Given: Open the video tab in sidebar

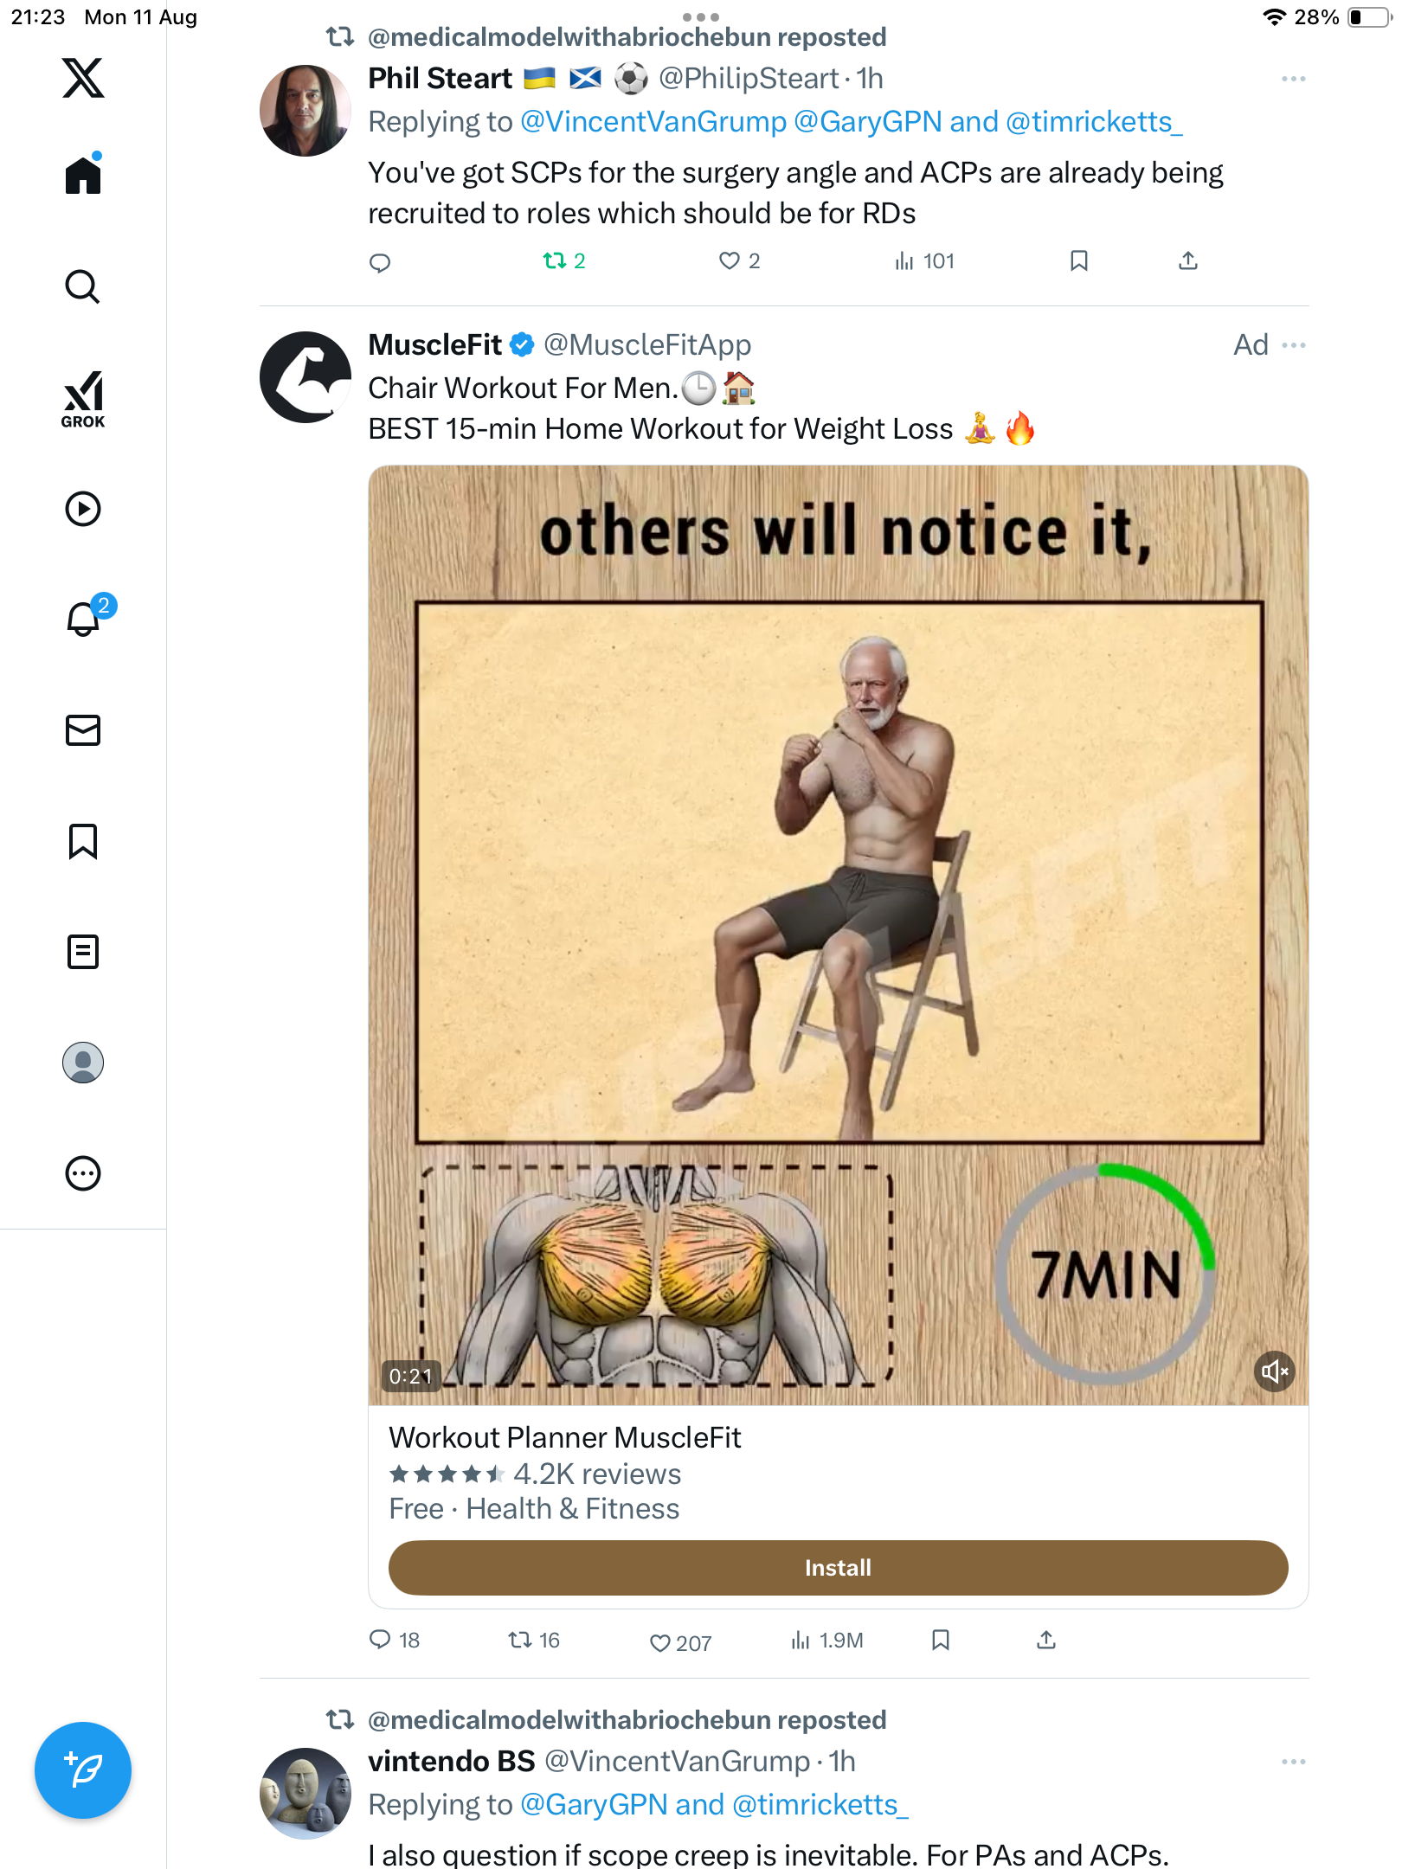Looking at the screenshot, I should (x=83, y=509).
